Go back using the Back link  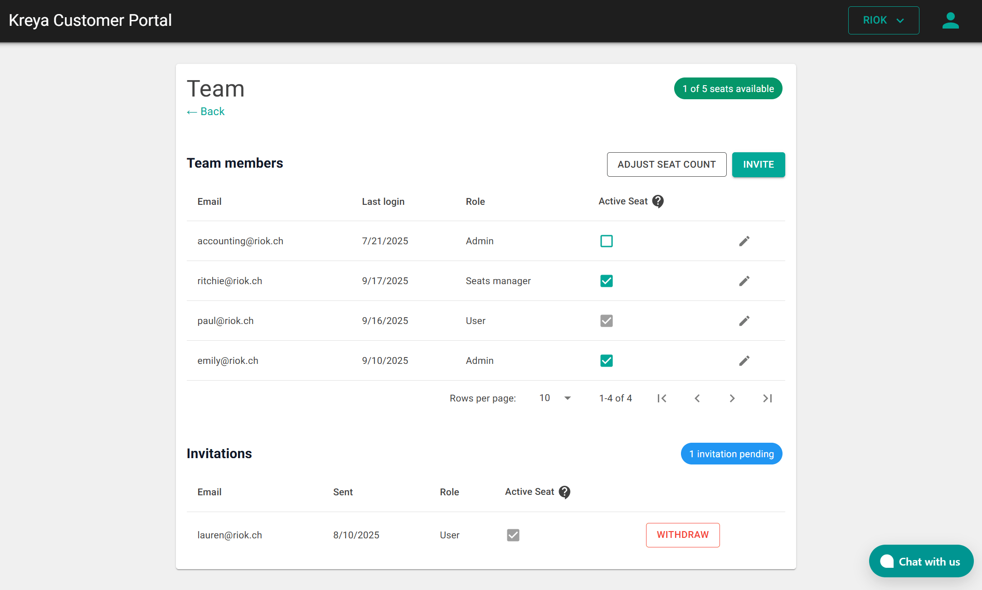206,111
